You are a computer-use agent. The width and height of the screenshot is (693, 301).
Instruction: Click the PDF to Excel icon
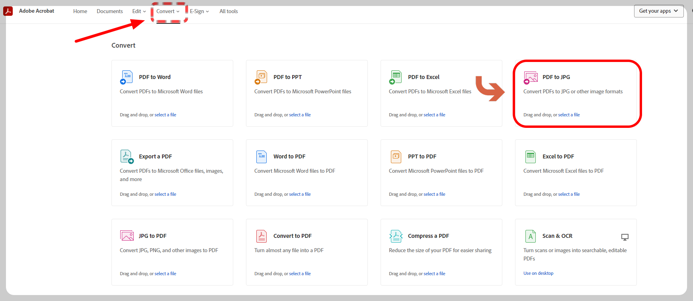click(396, 77)
